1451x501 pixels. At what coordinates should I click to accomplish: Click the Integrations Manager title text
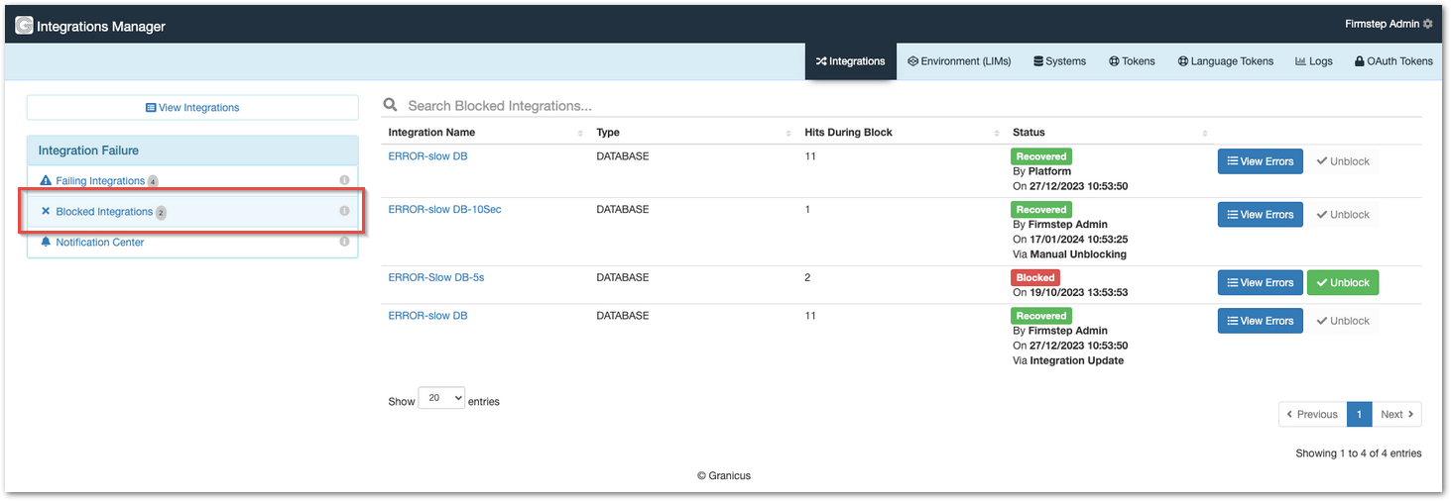coord(101,27)
